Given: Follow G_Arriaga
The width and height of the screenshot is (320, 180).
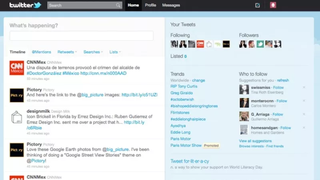Looking at the screenshot, I should coord(278,114).
